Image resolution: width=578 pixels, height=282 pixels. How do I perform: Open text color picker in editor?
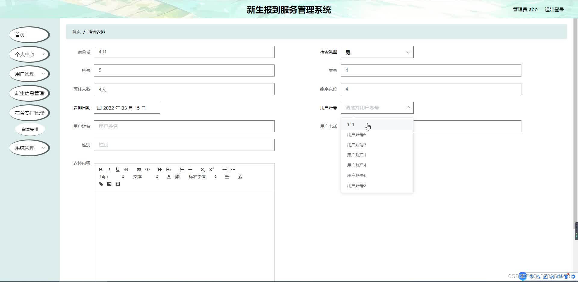pos(169,177)
